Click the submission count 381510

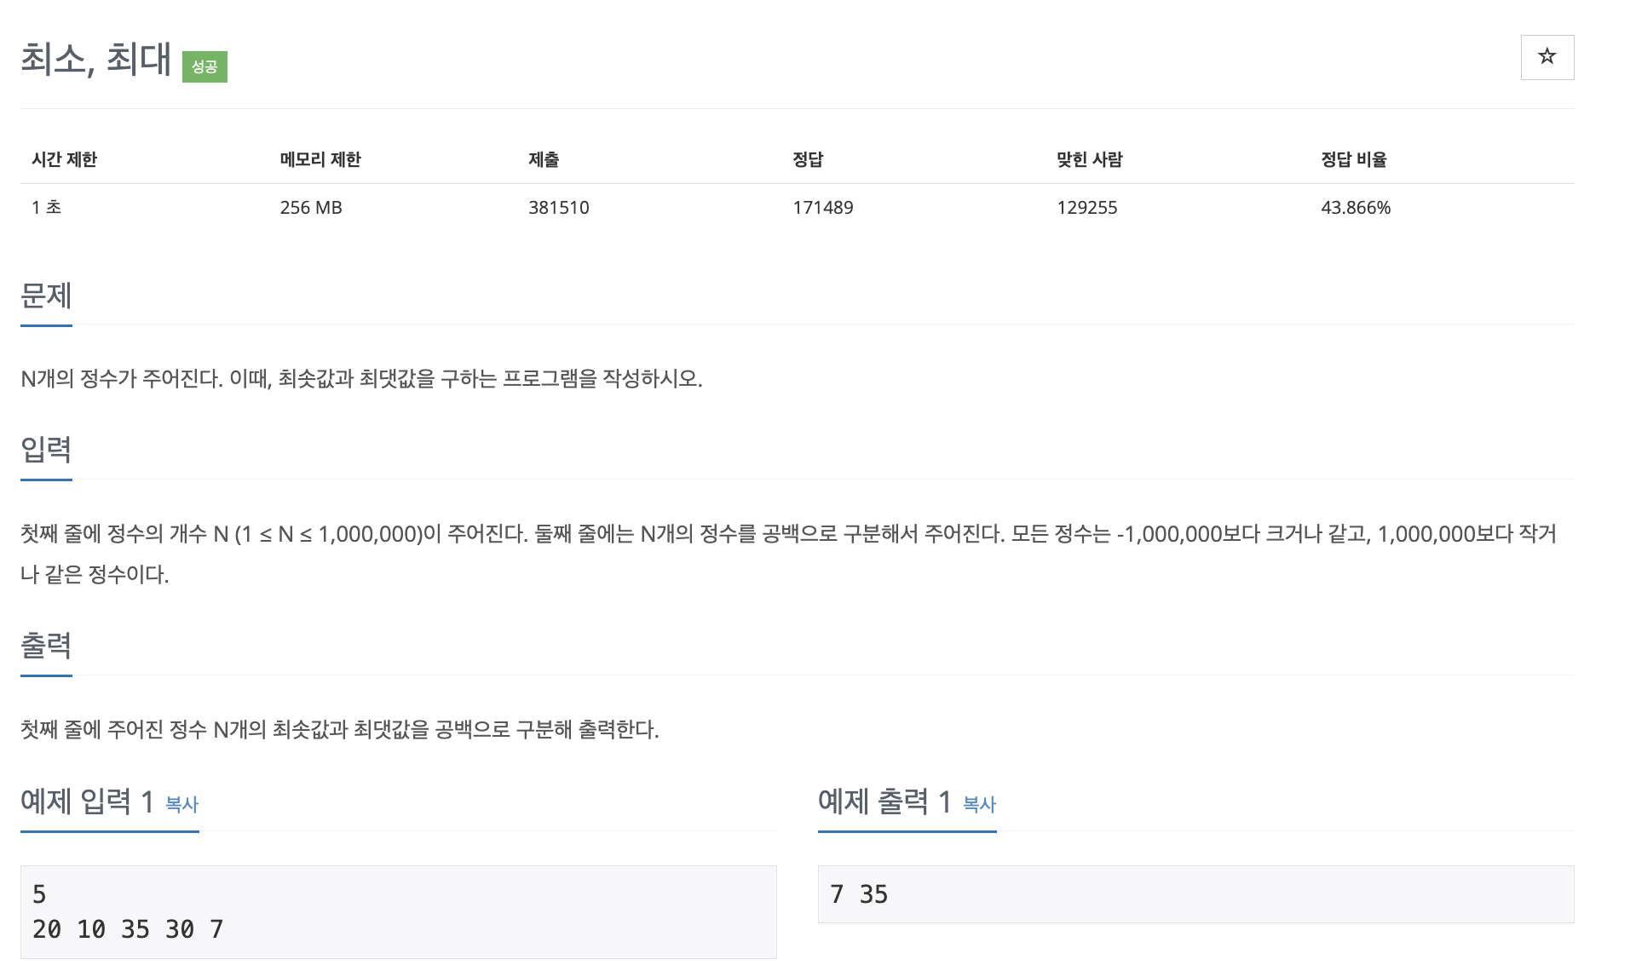tap(558, 208)
